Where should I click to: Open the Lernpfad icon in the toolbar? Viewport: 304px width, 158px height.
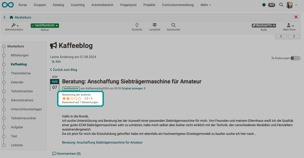coord(154,25)
